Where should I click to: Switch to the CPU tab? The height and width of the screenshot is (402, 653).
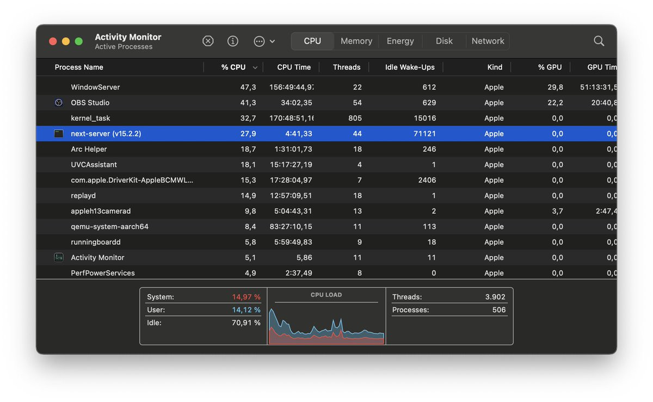pyautogui.click(x=312, y=41)
